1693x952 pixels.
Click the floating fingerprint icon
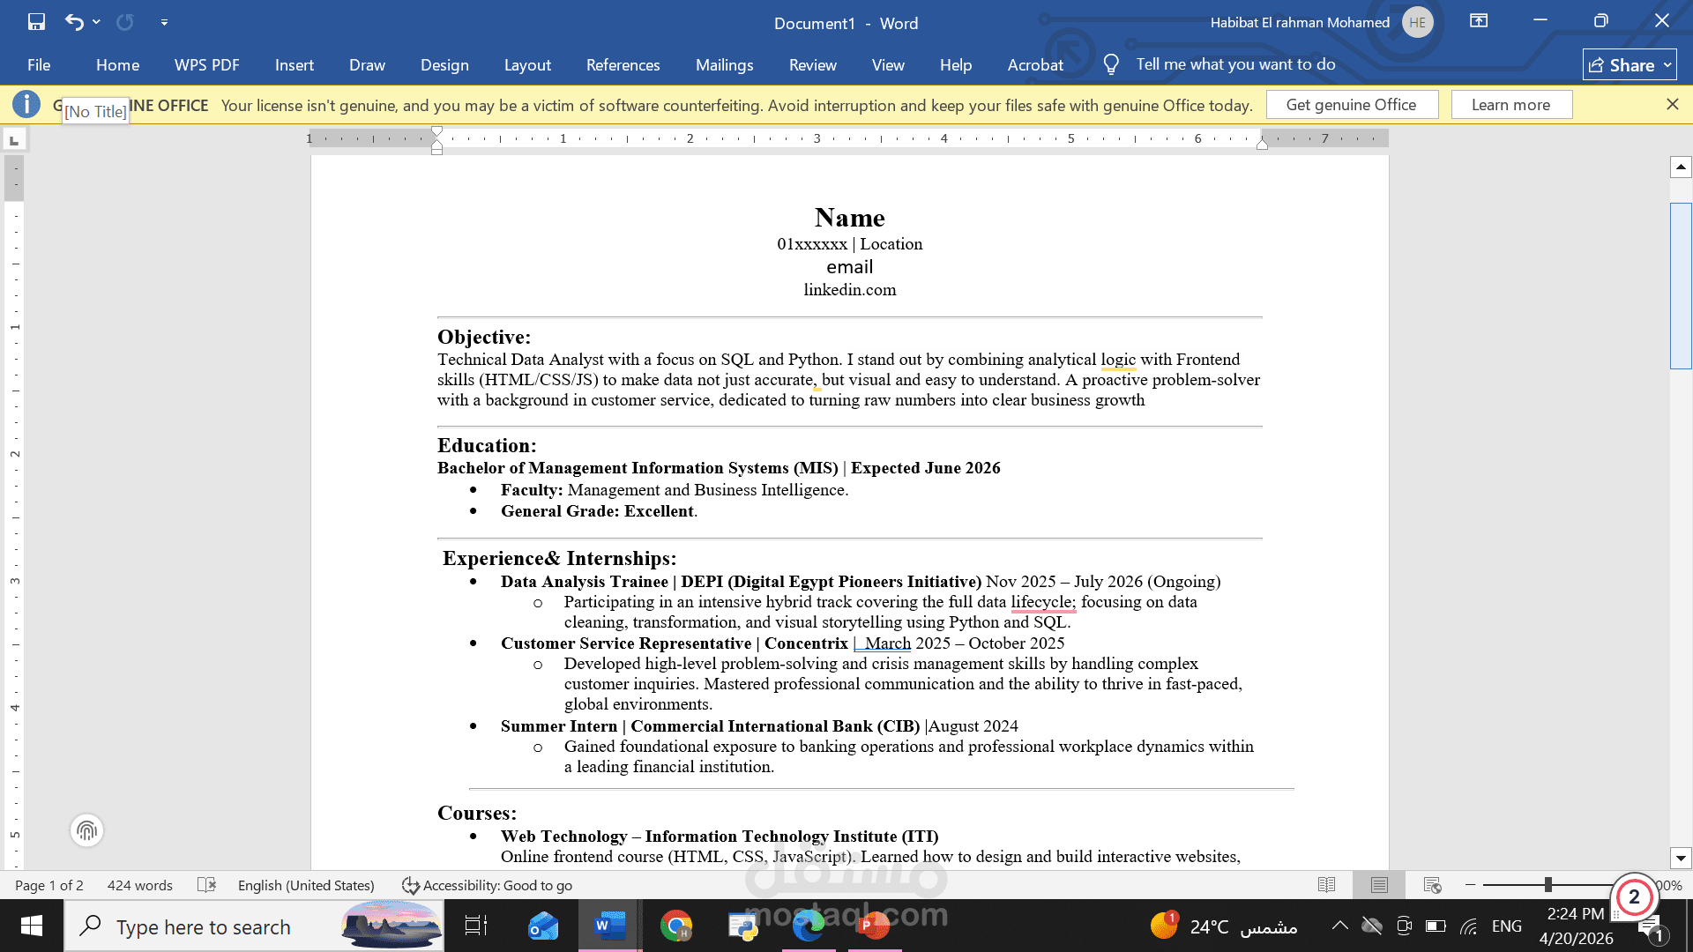(x=86, y=830)
